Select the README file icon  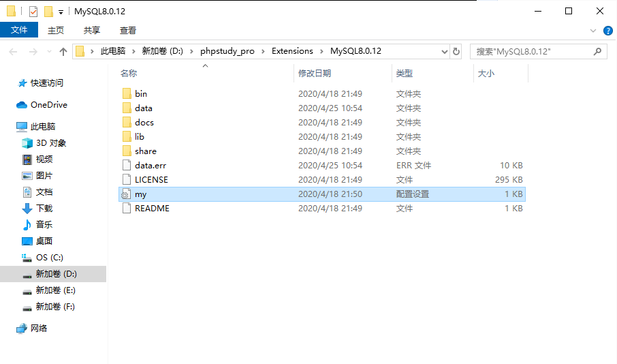click(126, 209)
